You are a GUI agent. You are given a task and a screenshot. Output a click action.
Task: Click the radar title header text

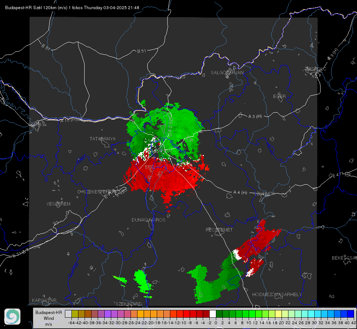point(72,8)
